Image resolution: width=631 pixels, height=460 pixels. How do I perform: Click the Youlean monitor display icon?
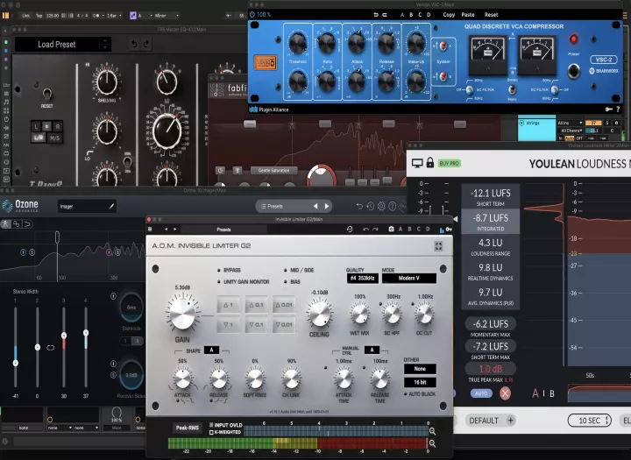(417, 163)
